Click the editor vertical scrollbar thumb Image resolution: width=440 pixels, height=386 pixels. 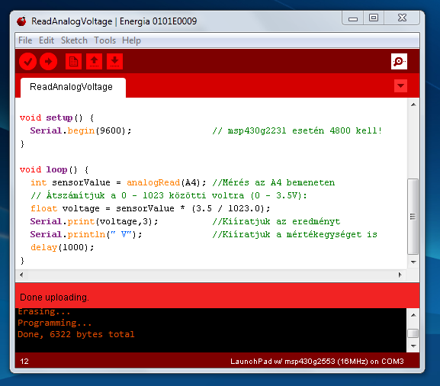[413, 217]
